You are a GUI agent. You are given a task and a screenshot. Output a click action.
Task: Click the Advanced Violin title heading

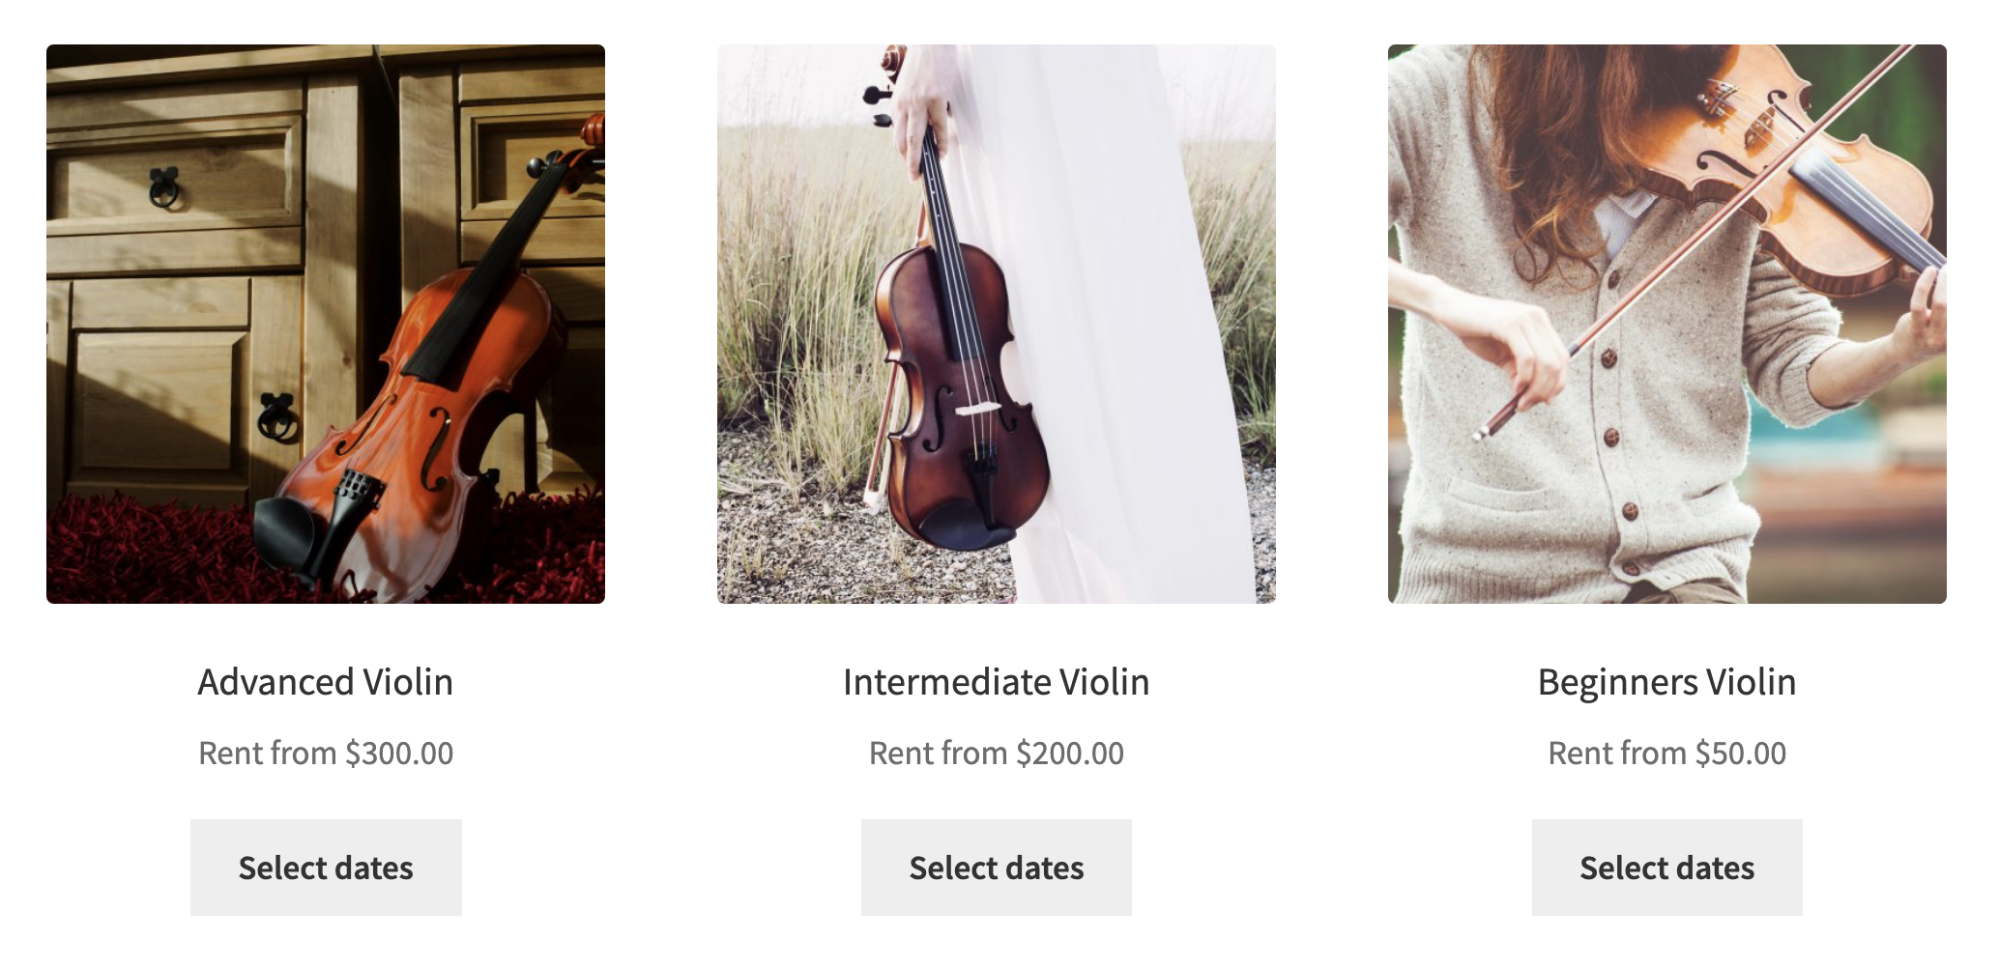pyautogui.click(x=326, y=681)
